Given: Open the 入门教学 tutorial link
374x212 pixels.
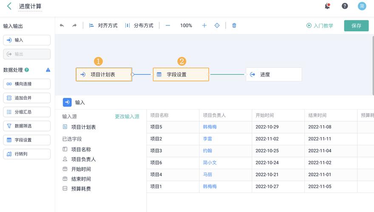Looking at the screenshot, I should point(320,25).
